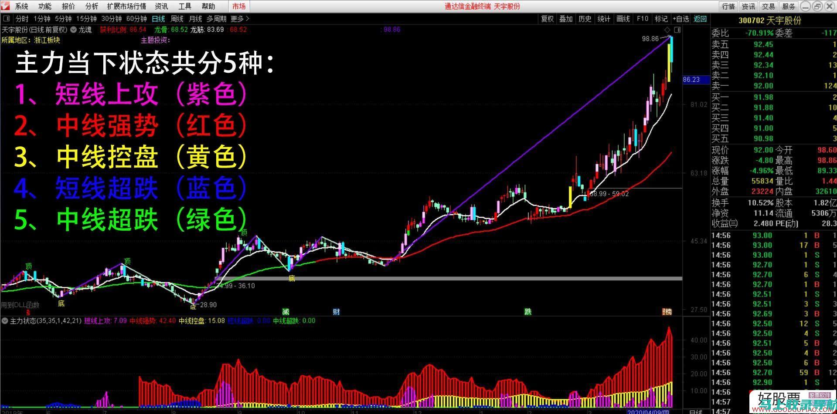Click the 减 event marker on the timeline
The width and height of the screenshot is (837, 414).
[286, 312]
